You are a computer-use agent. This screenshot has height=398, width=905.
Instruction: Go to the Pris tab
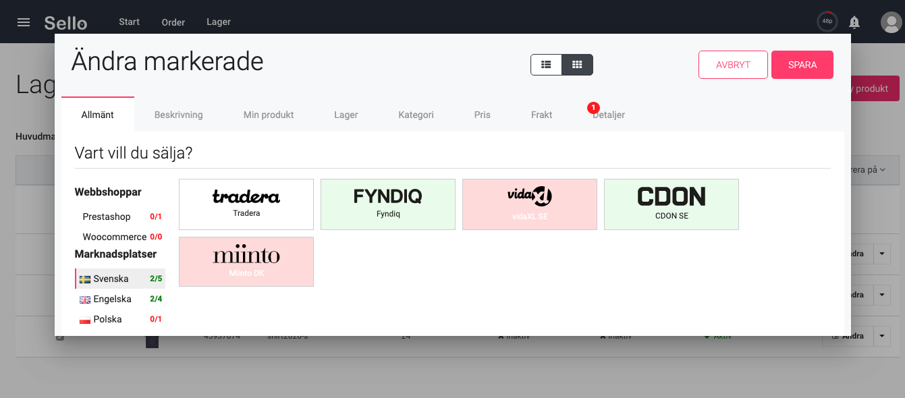483,115
